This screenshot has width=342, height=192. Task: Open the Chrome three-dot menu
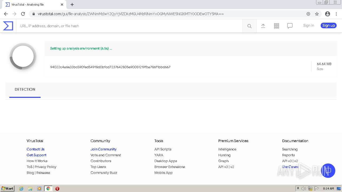coord(336,14)
